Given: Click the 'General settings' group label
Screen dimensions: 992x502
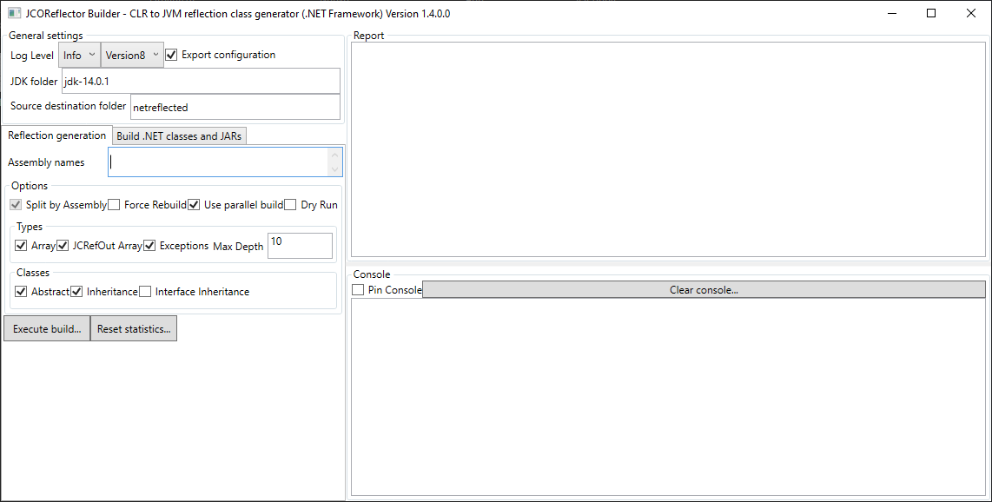Looking at the screenshot, I should tap(45, 36).
